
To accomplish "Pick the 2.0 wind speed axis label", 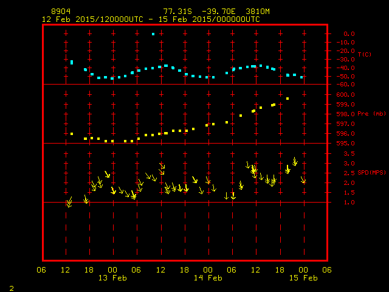I will point(349,183).
